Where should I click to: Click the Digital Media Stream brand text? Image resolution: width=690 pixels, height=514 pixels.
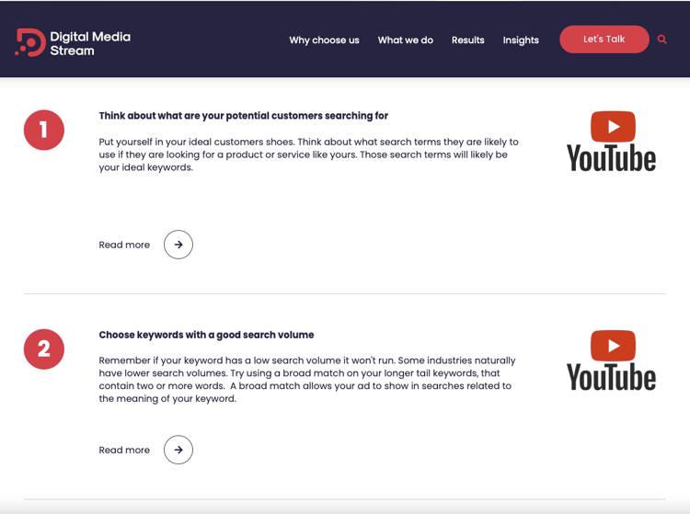coord(90,43)
